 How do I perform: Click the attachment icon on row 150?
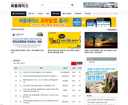pyautogui.click(x=29, y=97)
